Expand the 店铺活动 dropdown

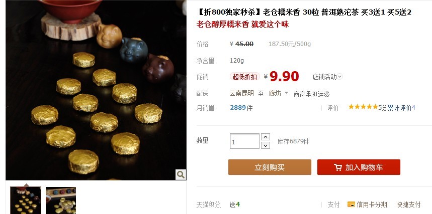pos(327,77)
